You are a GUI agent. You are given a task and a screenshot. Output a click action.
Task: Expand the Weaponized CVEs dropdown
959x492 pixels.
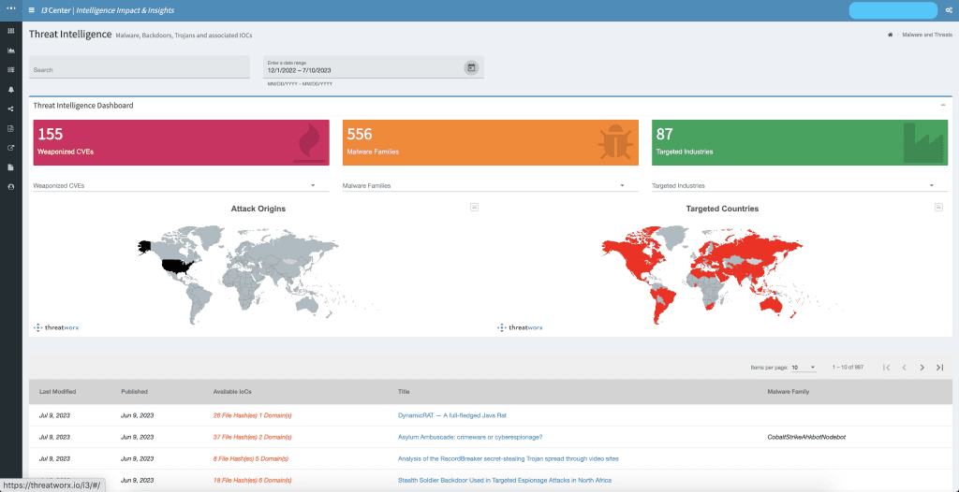181,185
